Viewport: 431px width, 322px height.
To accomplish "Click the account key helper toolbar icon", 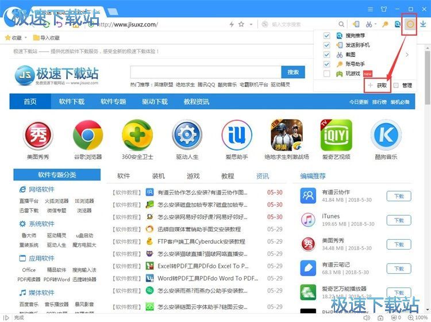I will pos(385,24).
